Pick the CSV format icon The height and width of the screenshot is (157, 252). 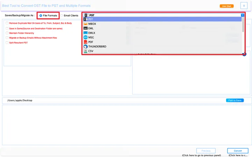click(x=85, y=51)
